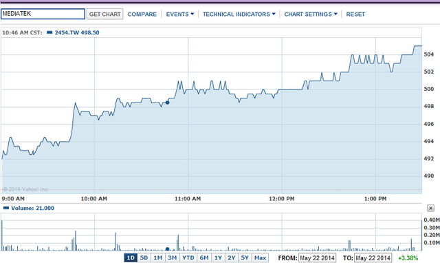This screenshot has width=440, height=263.
Task: Select the 3M time range
Action: [173, 258]
